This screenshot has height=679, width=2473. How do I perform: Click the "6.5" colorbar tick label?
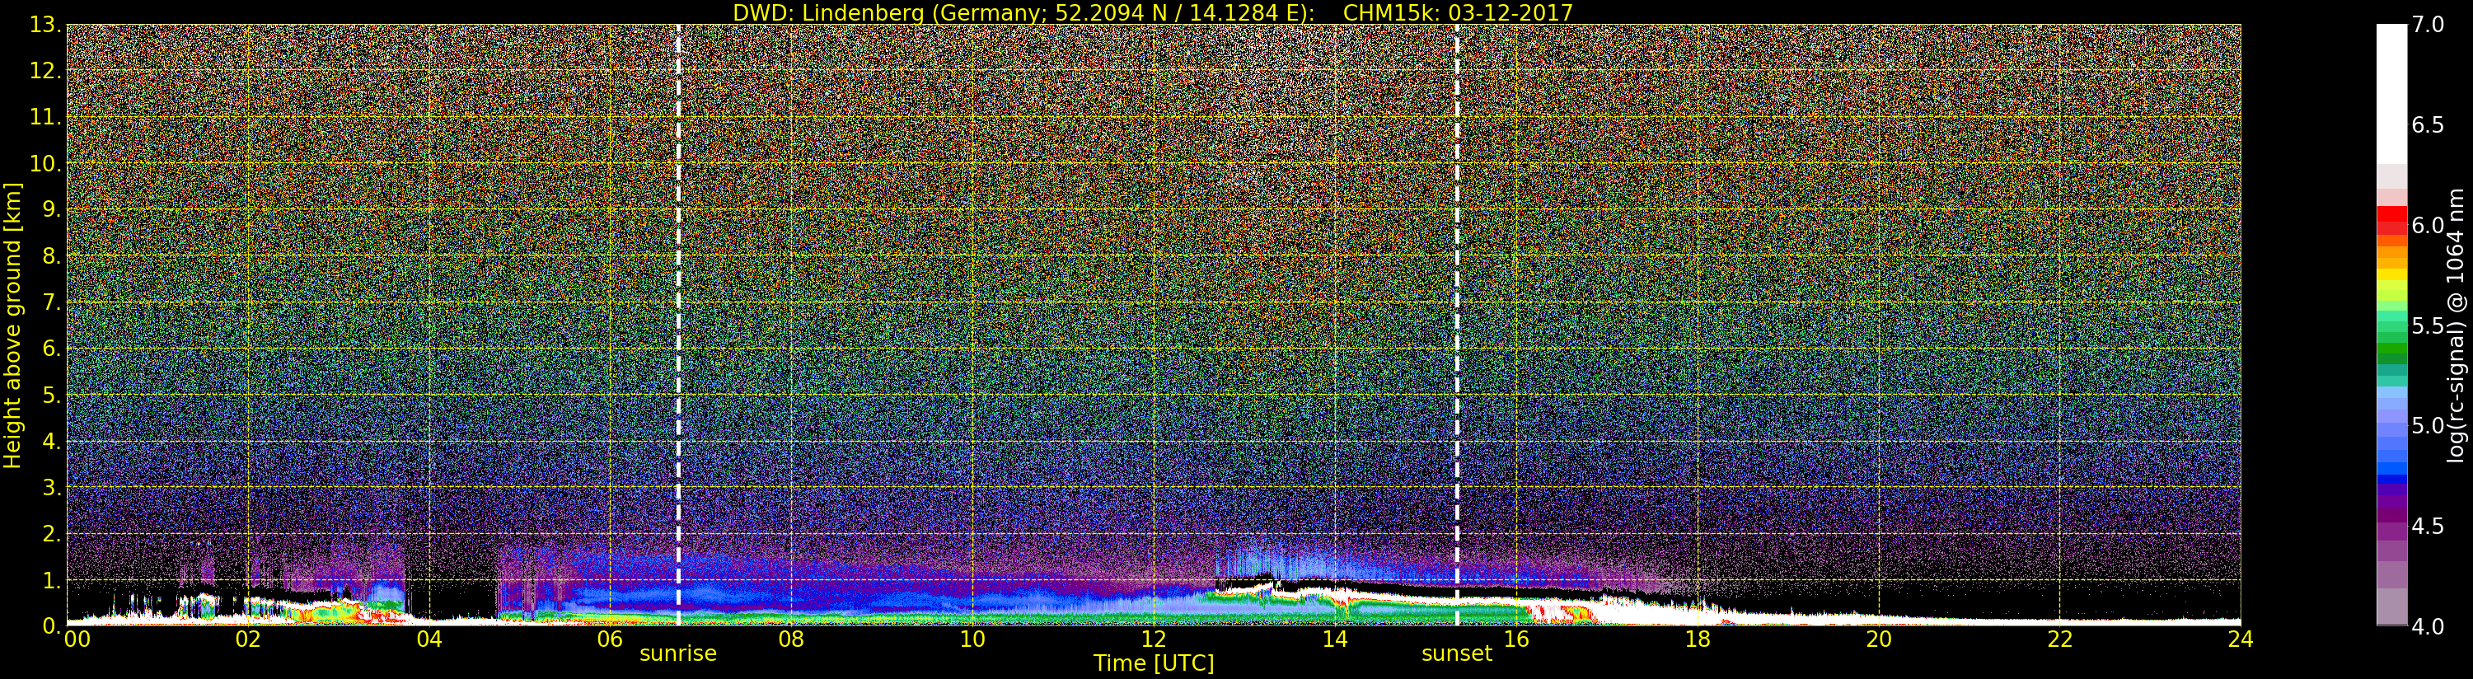coord(2428,126)
